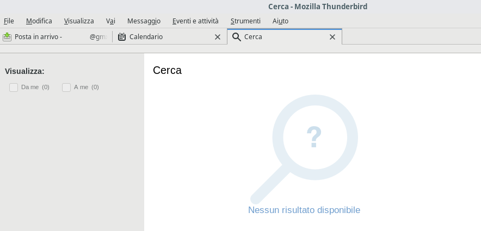Screen dimensions: 481x231
Task: Open the Visualizza menu
Action: pos(79,21)
